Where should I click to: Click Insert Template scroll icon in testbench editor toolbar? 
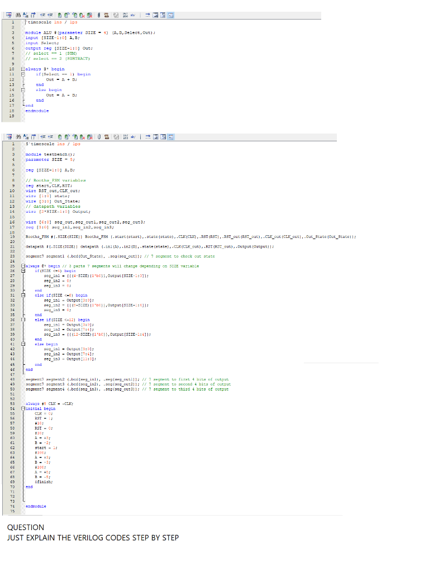coord(107,137)
